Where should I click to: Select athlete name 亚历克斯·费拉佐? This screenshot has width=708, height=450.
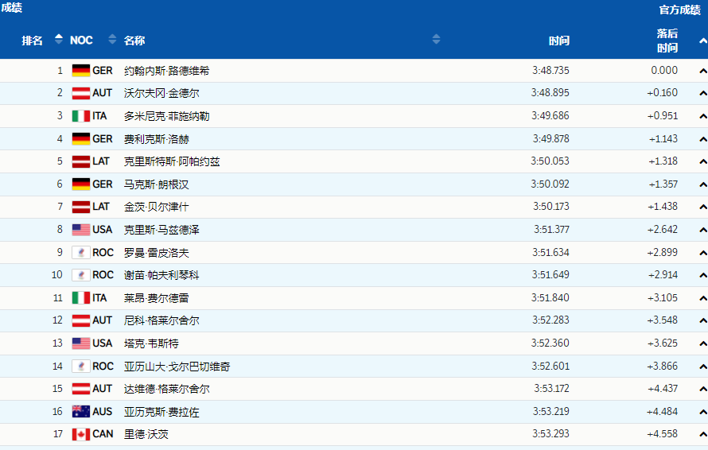[x=161, y=412]
